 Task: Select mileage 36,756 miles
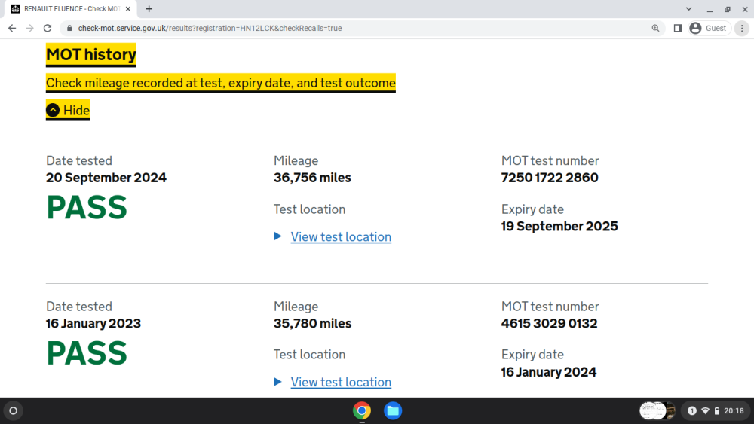tap(313, 178)
